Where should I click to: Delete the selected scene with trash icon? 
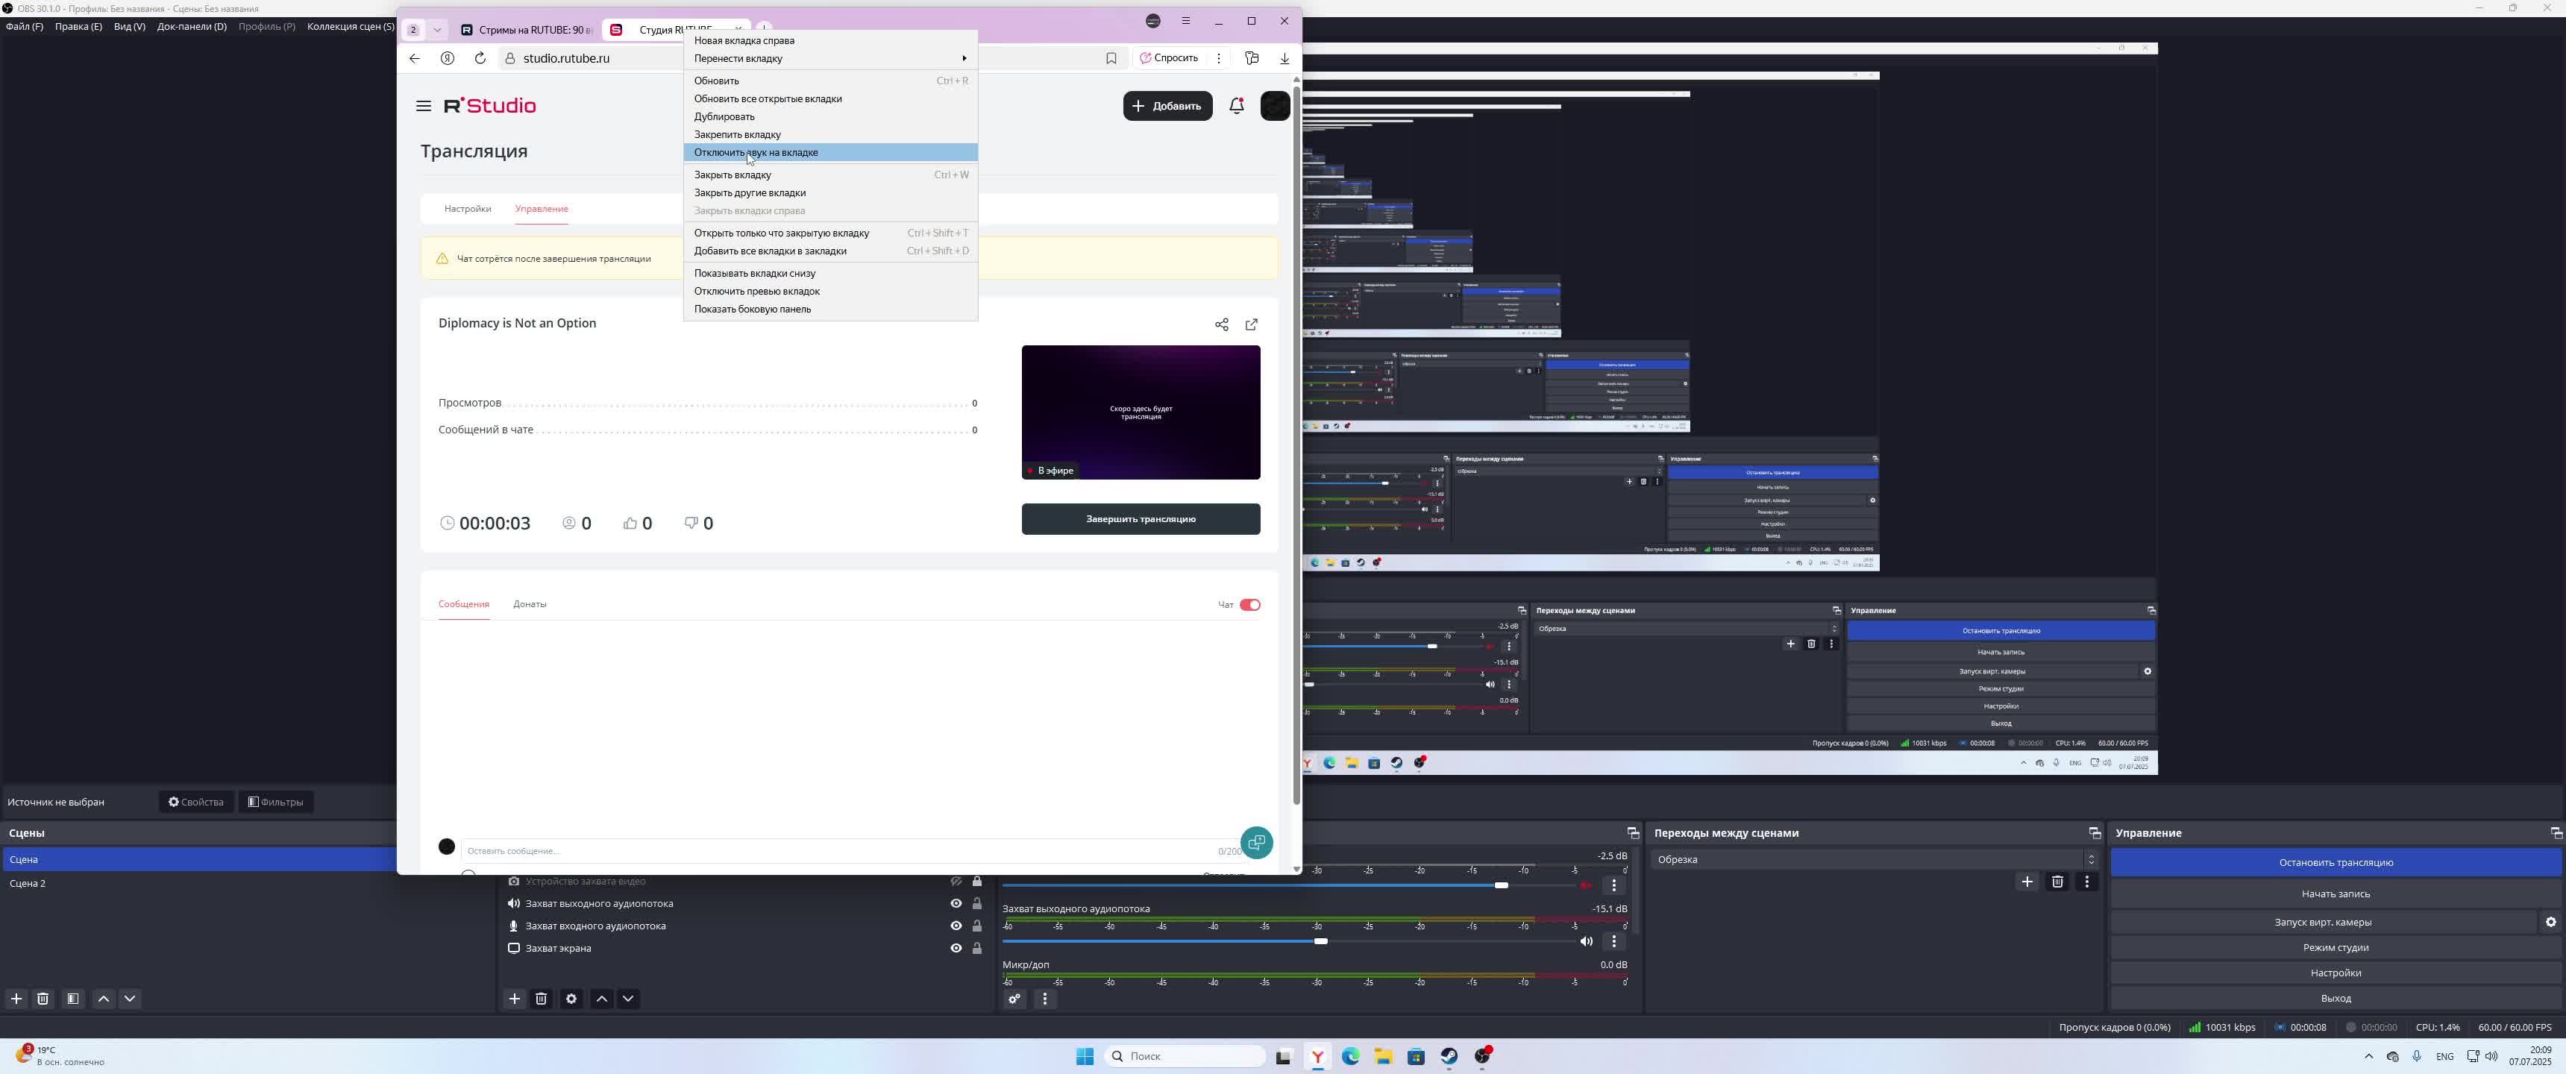[x=43, y=998]
